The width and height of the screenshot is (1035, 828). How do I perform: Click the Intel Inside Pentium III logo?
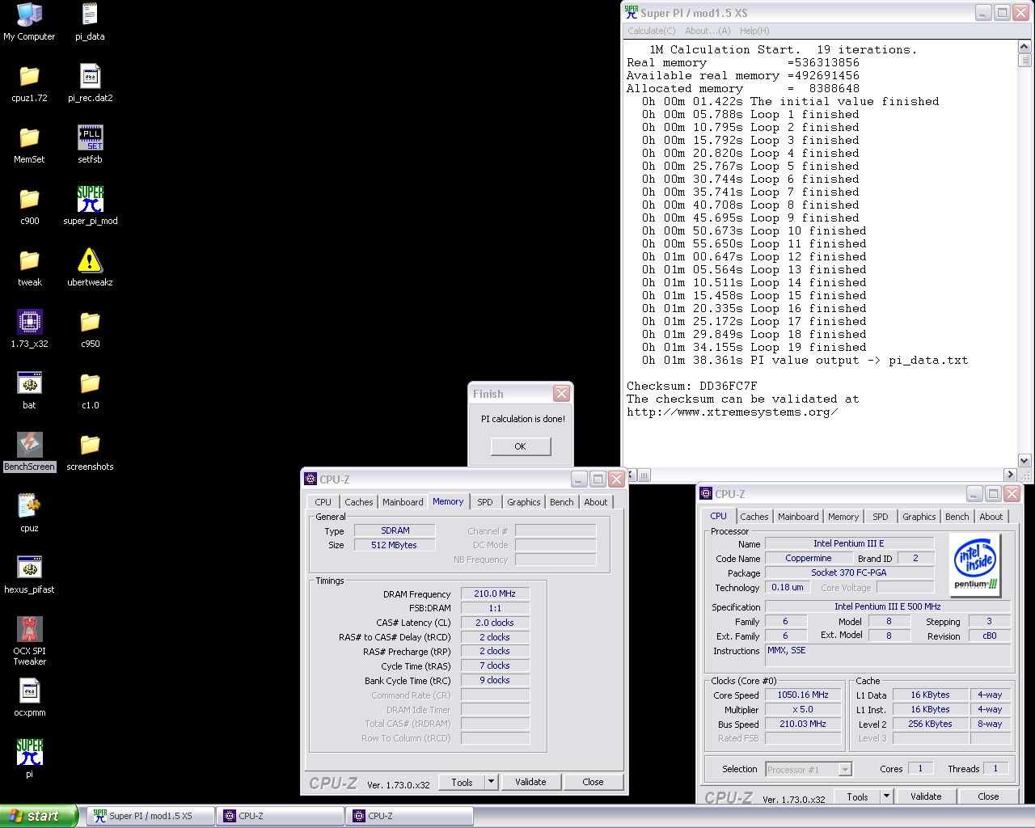[976, 565]
